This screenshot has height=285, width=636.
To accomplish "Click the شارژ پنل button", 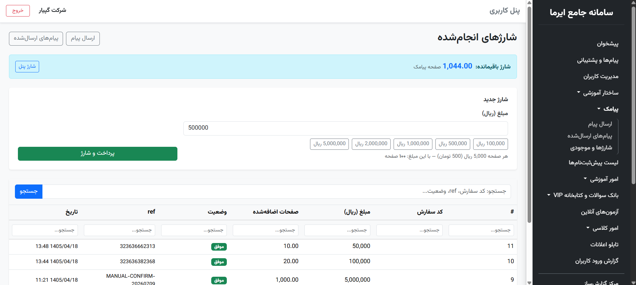I will click(27, 66).
